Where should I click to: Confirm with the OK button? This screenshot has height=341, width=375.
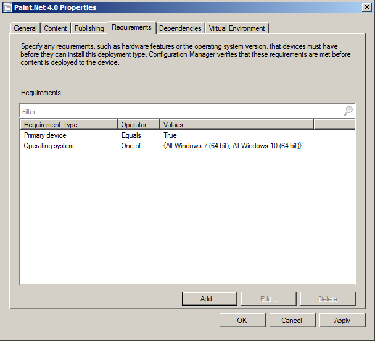tap(242, 320)
